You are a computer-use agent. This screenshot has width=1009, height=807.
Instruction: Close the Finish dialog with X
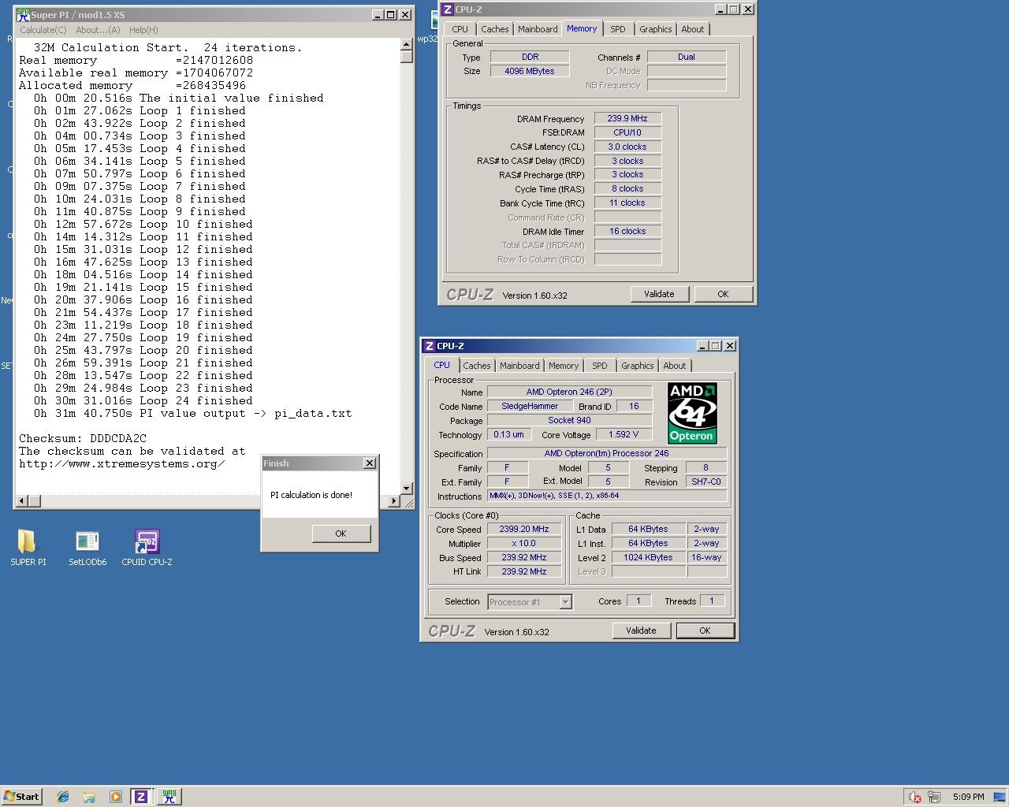pos(370,463)
